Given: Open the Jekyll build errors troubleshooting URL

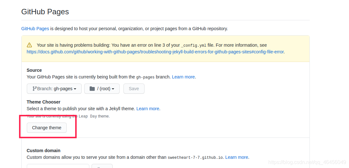Looking at the screenshot, I should pos(155,52).
